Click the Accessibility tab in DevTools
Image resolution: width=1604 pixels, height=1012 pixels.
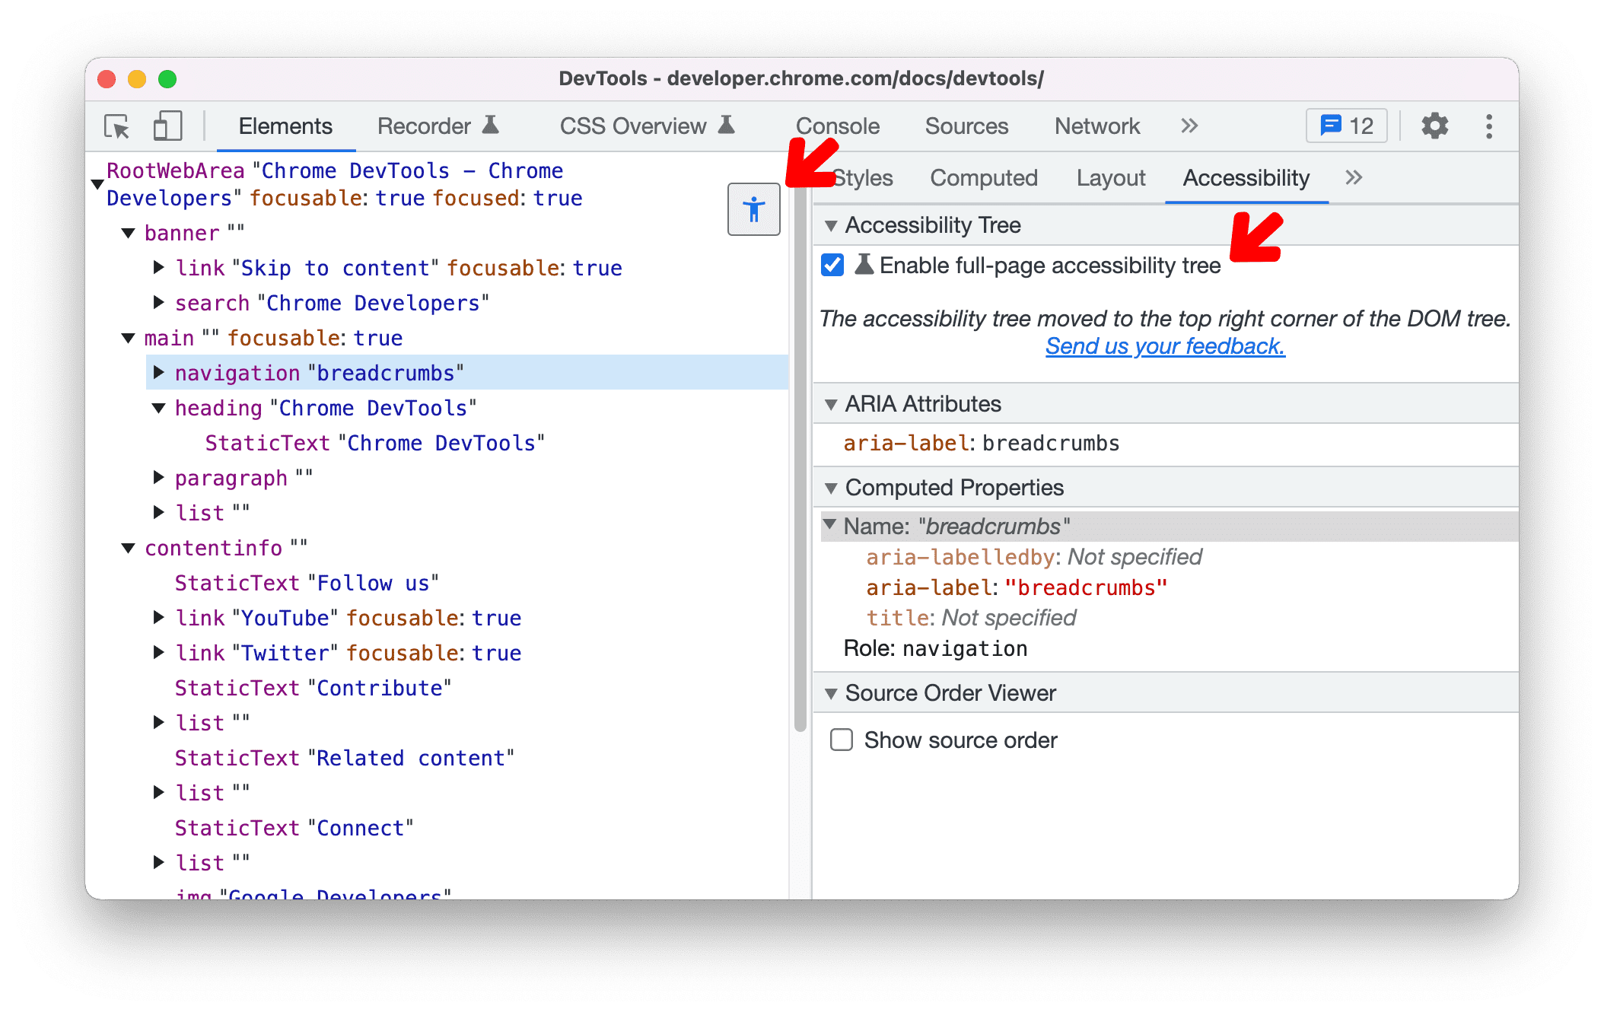click(1242, 177)
